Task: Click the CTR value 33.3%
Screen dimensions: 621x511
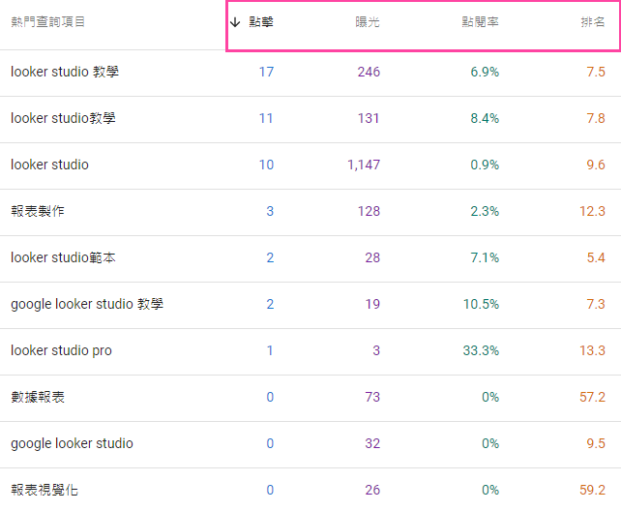Action: (481, 350)
